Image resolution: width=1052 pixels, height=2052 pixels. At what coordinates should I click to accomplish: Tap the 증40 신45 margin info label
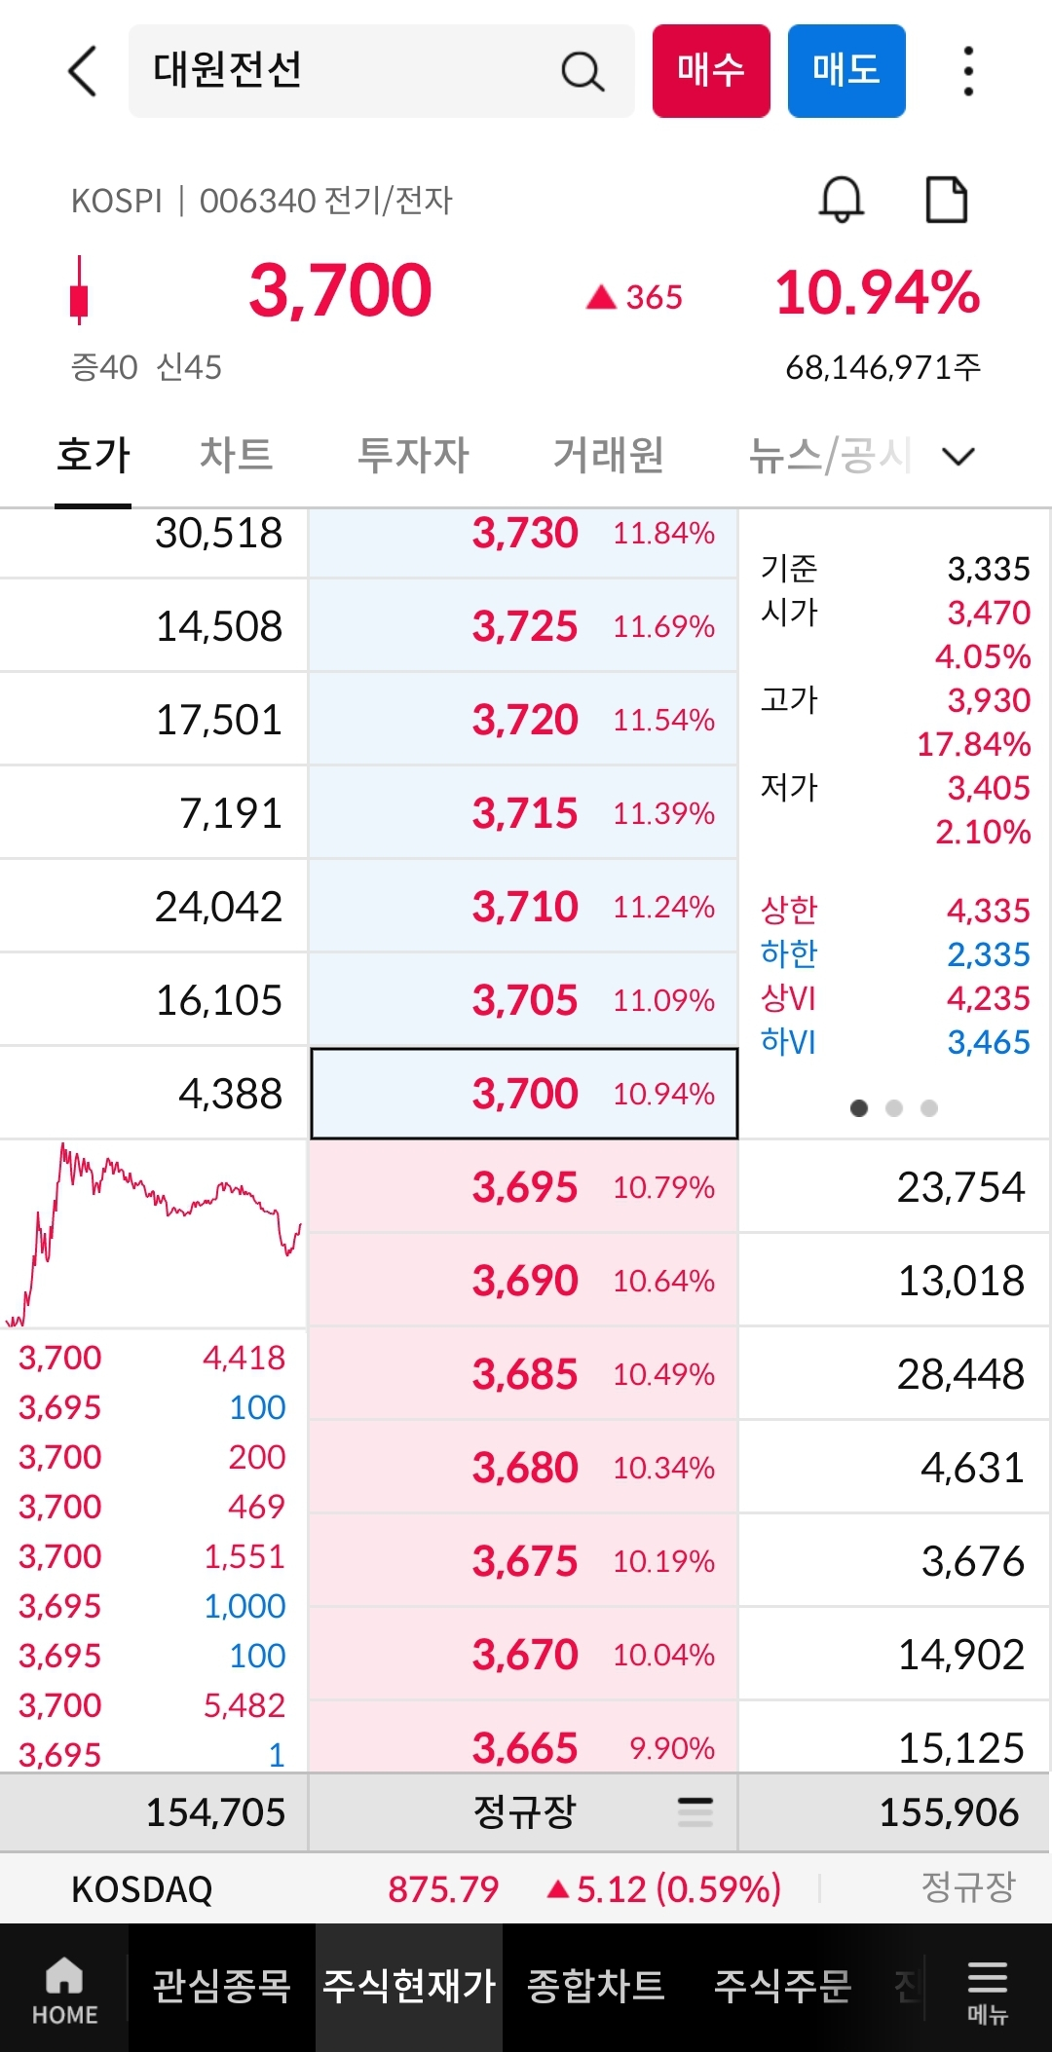146,367
